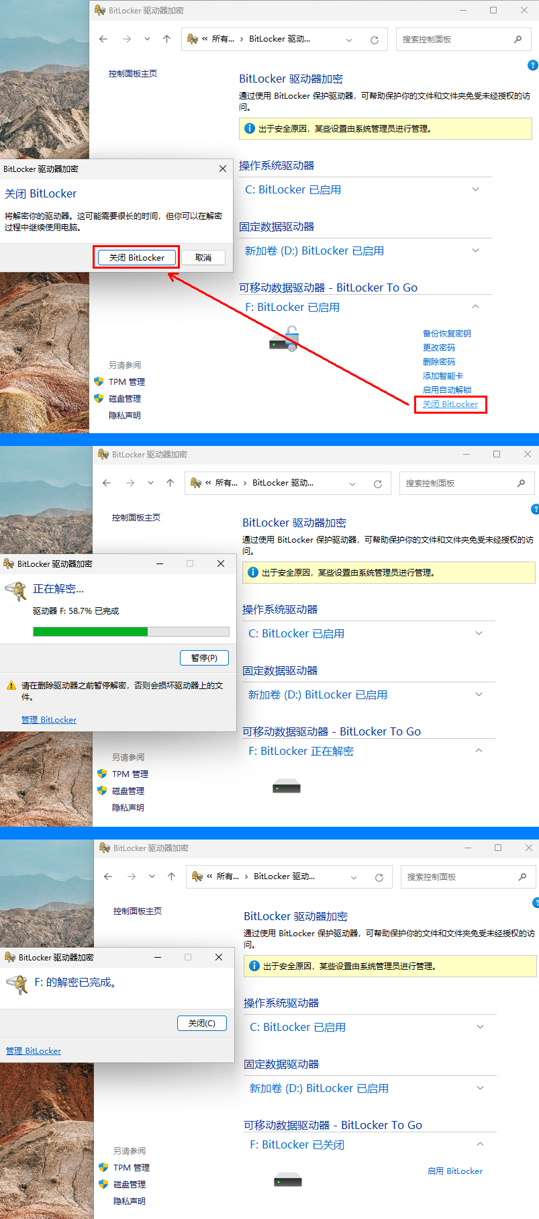Close the 正在解密 progress dialog with X
This screenshot has width=539, height=1219.
pyautogui.click(x=221, y=563)
